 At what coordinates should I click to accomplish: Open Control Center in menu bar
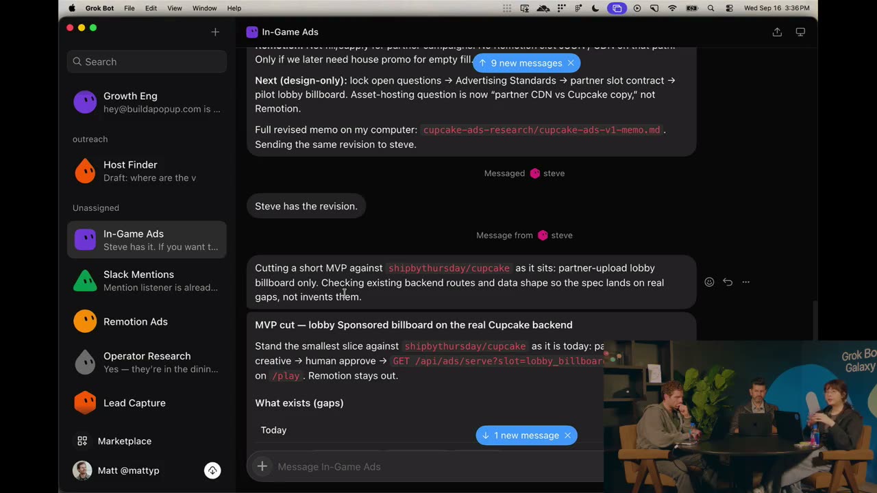coord(729,8)
